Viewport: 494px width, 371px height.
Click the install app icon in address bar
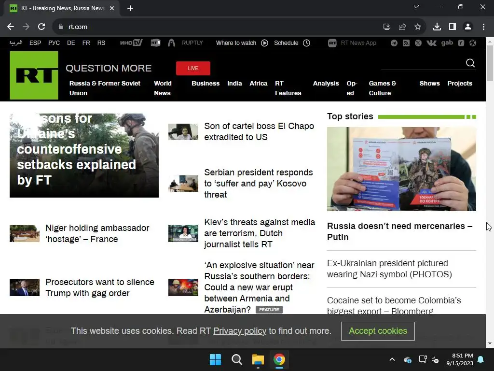386,27
